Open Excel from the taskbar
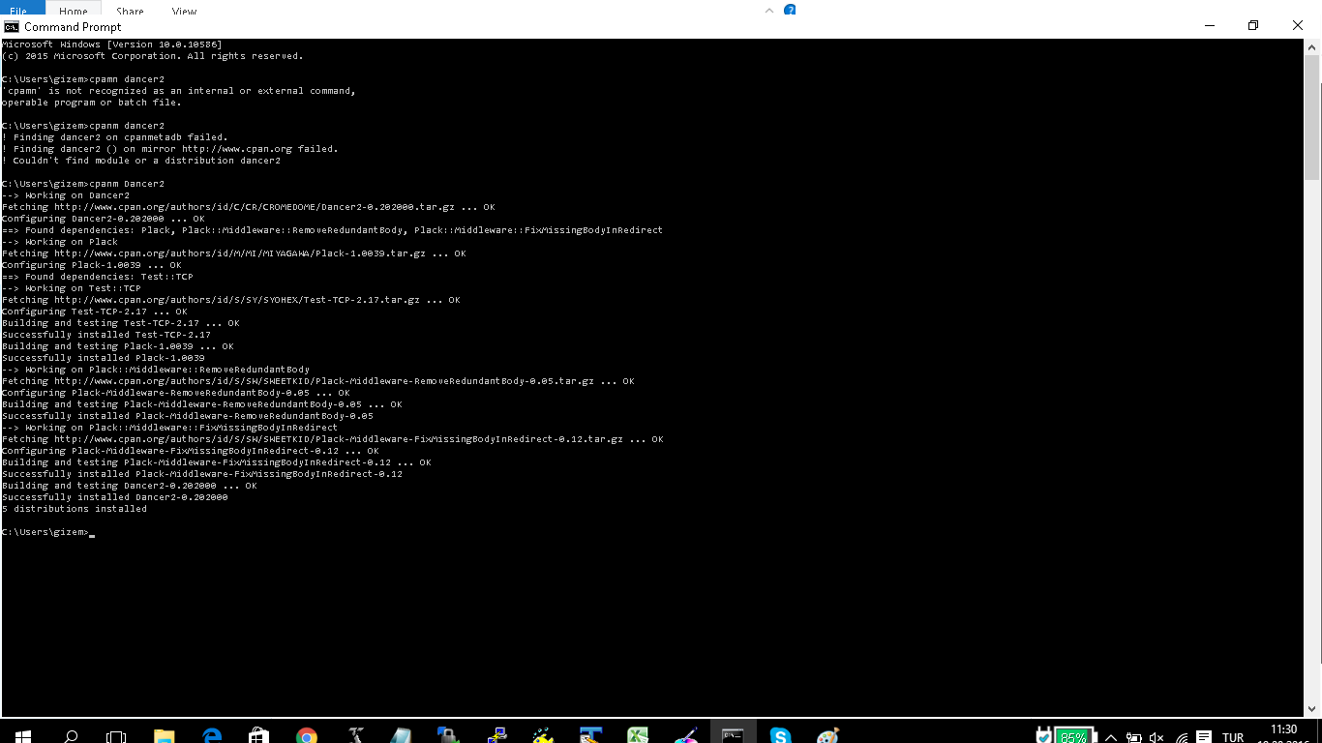 (638, 736)
